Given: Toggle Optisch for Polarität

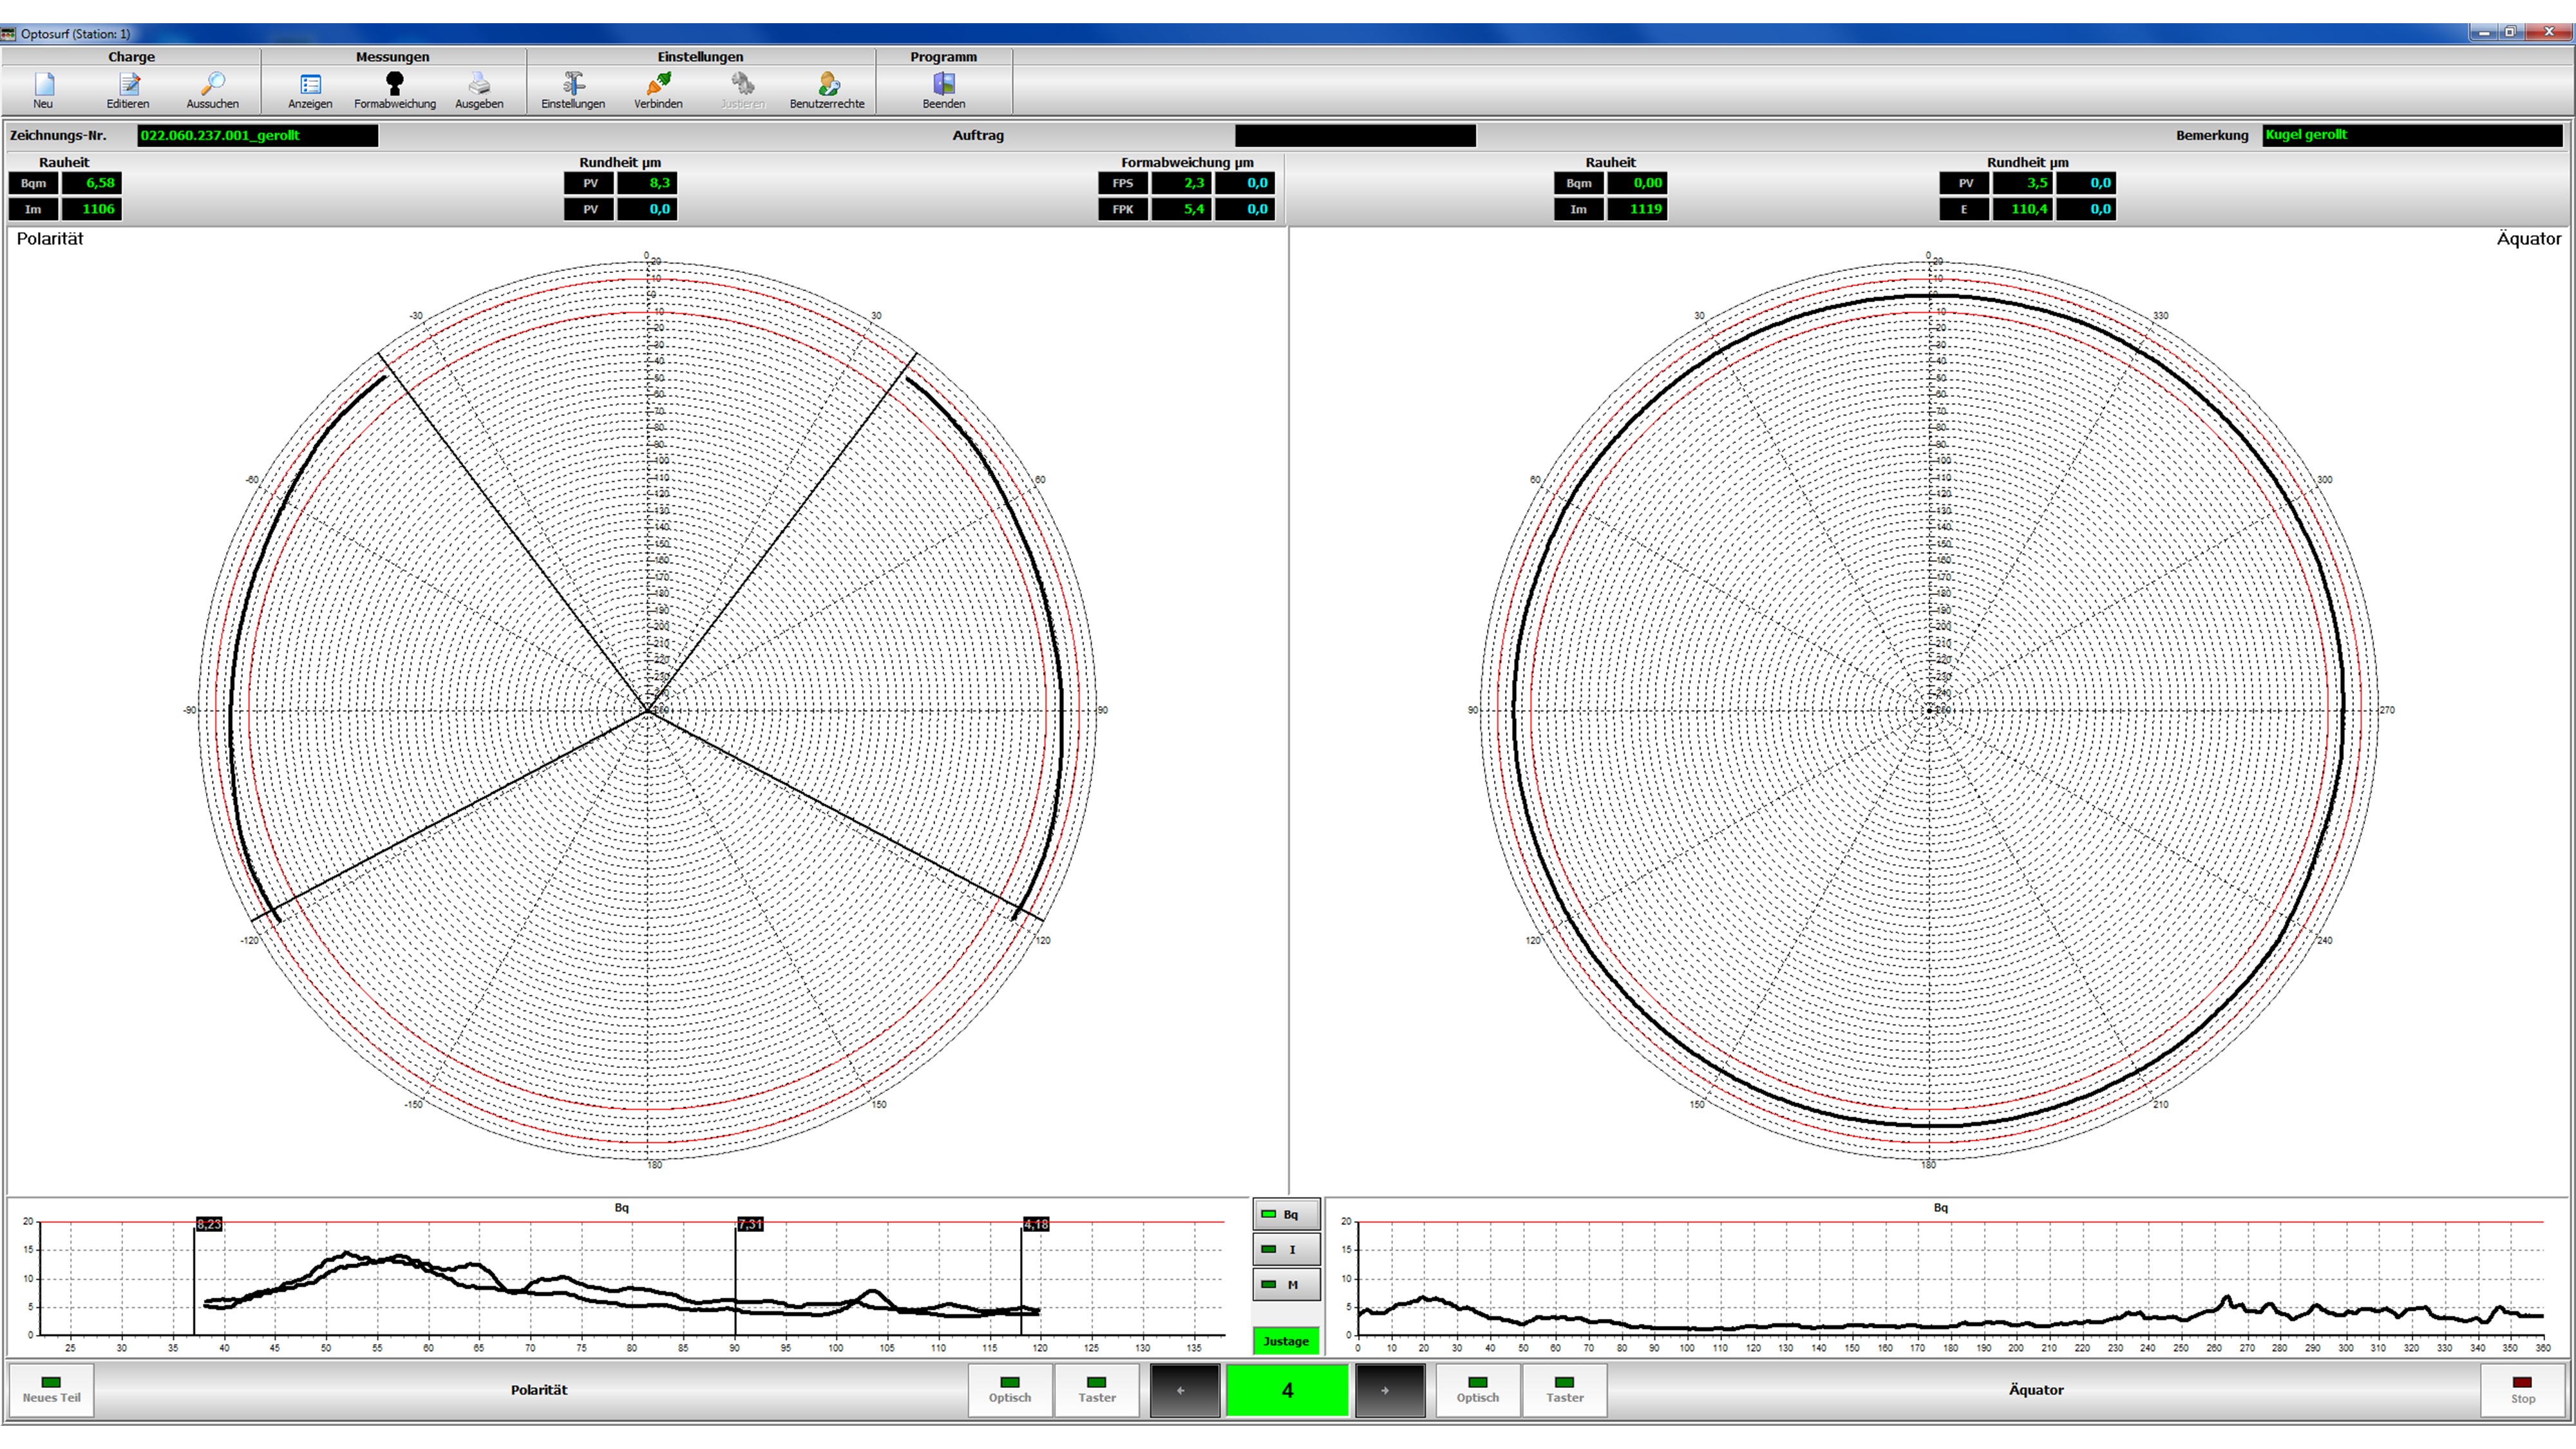Looking at the screenshot, I should (x=1010, y=1390).
